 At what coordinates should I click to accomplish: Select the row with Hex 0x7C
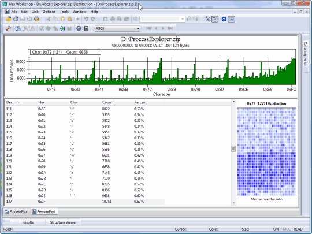[84, 184]
